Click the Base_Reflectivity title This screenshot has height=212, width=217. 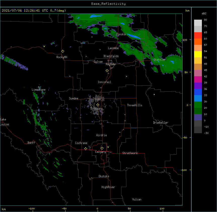109,4
